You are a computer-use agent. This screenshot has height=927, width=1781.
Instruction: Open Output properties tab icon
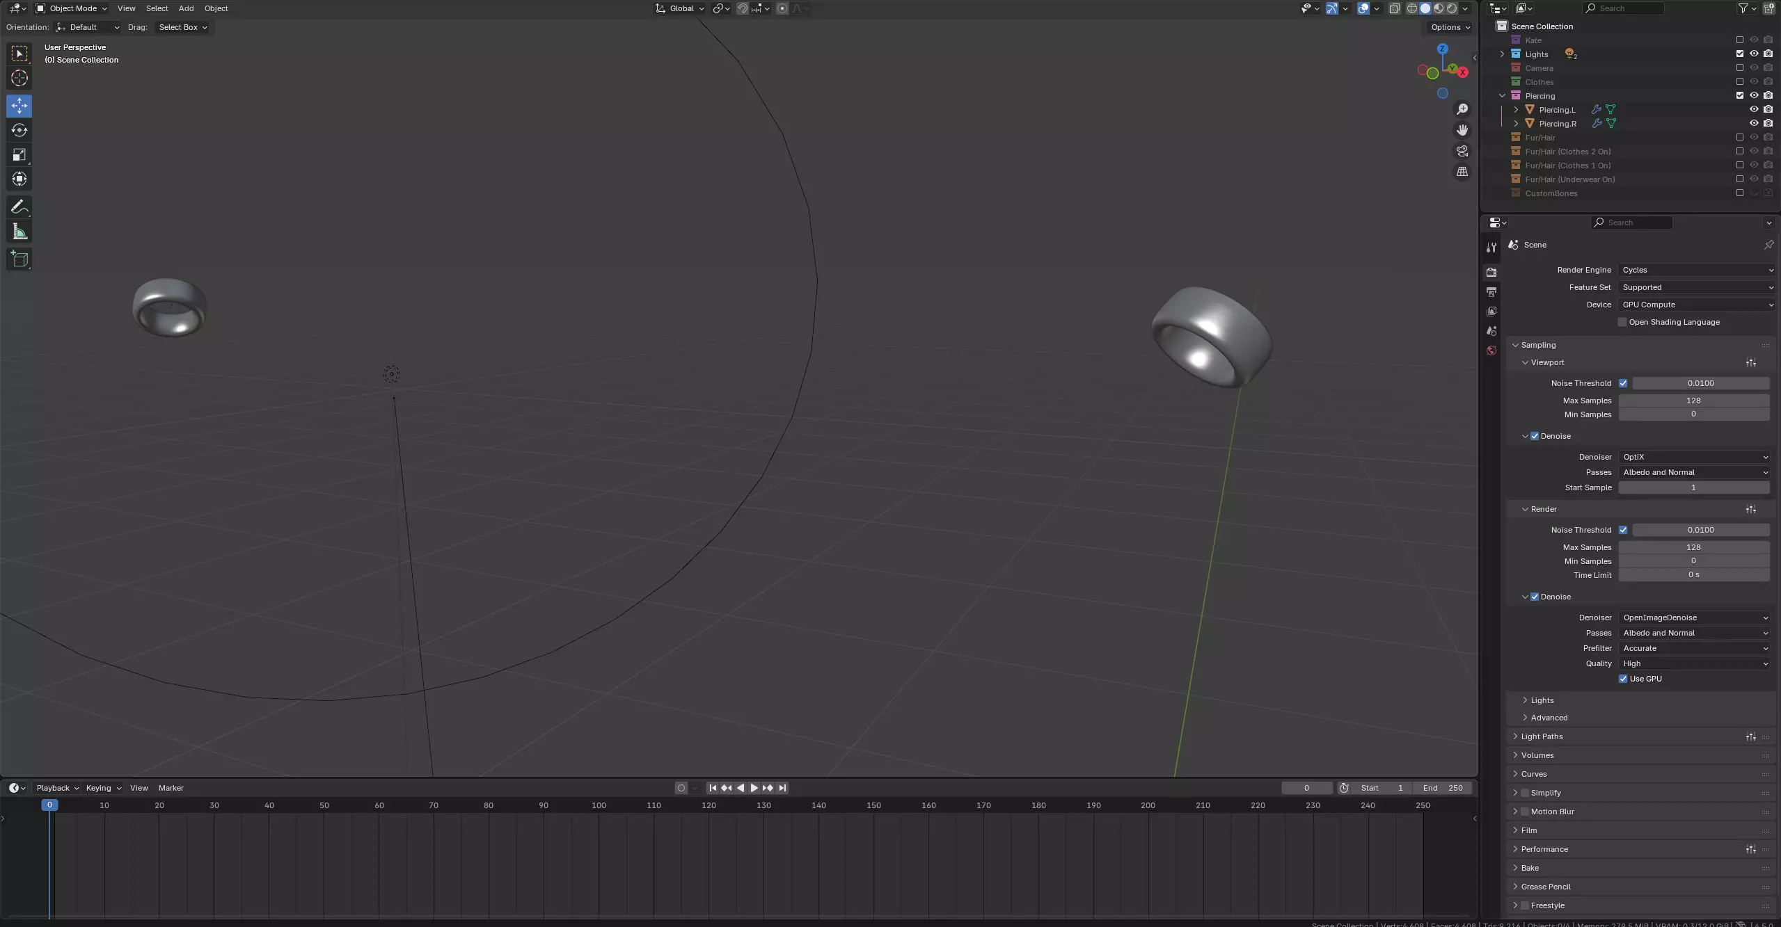tap(1491, 292)
